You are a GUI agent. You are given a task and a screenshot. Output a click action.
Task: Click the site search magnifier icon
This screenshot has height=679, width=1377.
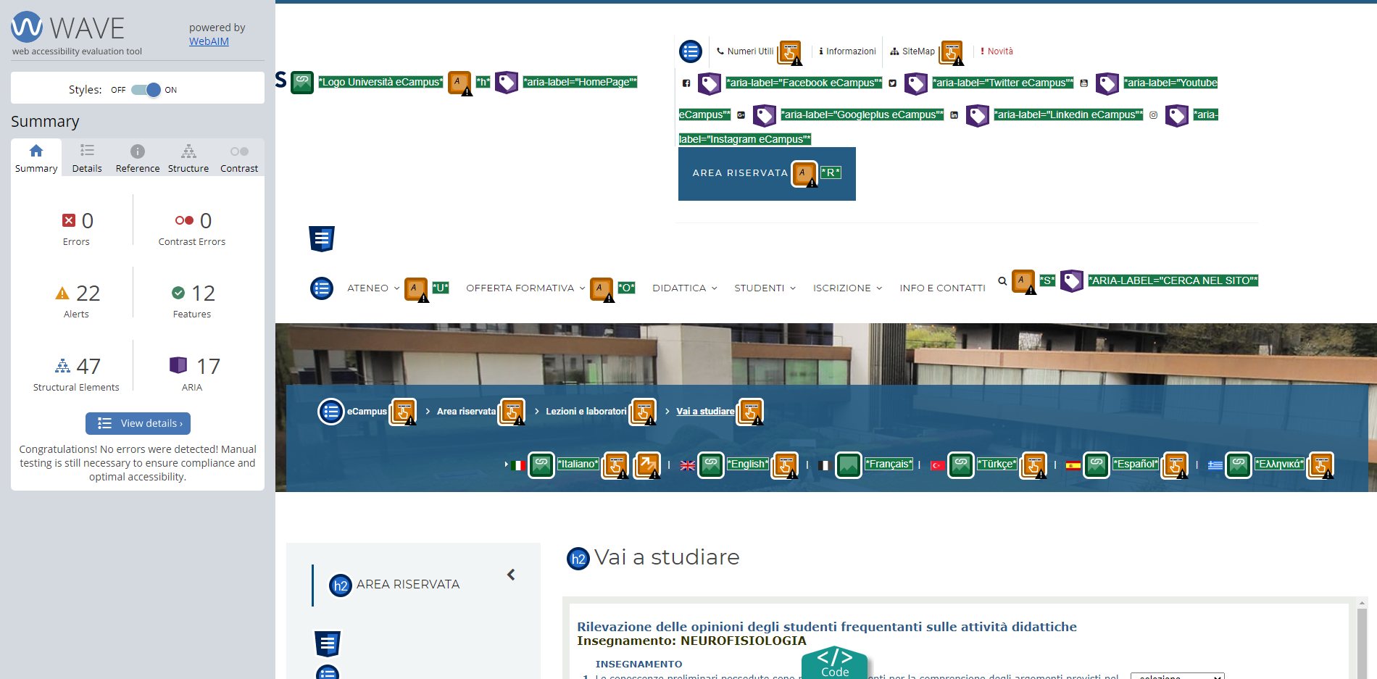(1002, 281)
